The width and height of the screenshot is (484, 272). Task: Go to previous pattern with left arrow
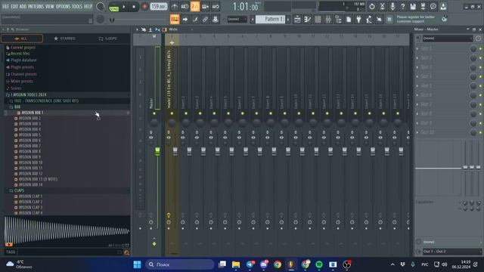tap(253, 20)
